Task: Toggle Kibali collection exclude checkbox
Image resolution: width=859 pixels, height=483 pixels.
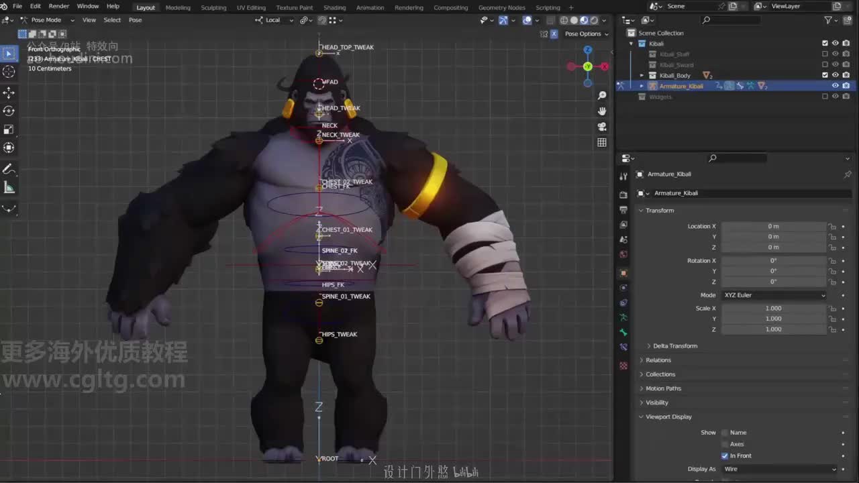Action: point(825,44)
